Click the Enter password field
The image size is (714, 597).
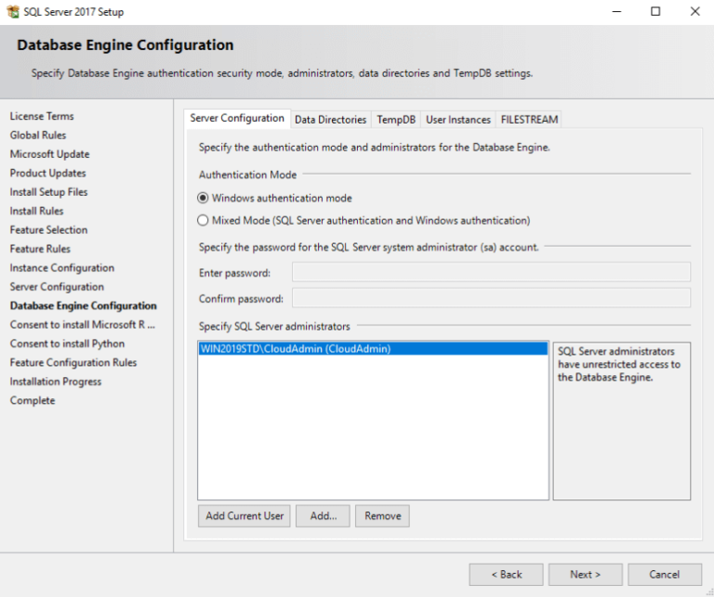tap(490, 272)
